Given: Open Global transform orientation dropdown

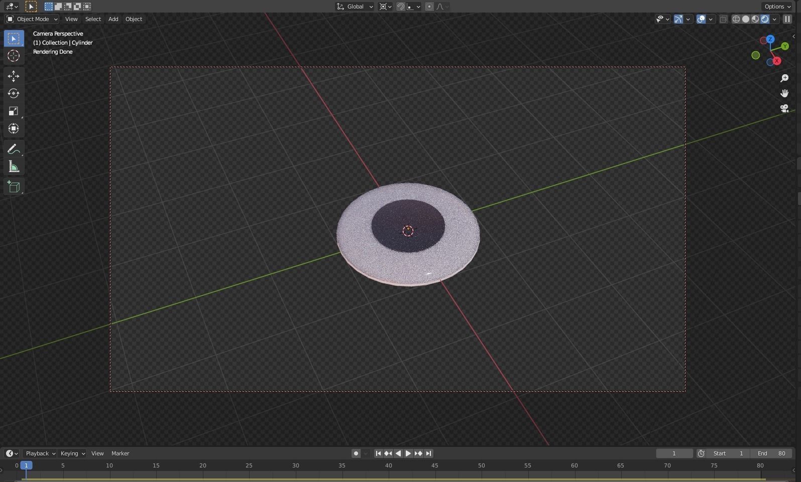Looking at the screenshot, I should click(x=355, y=7).
